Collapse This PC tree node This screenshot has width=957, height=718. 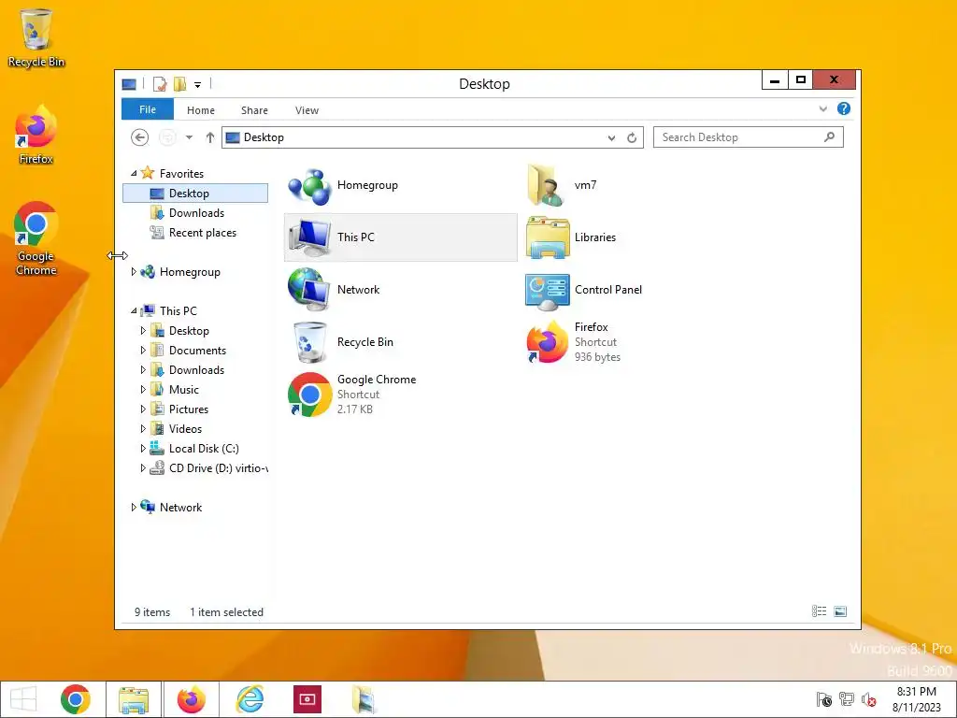click(134, 310)
